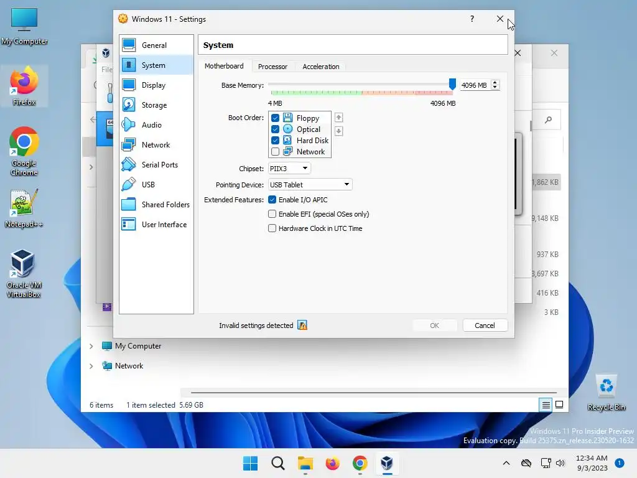Expand My Computer in Explorer tree
The width and height of the screenshot is (637, 478).
pos(91,346)
